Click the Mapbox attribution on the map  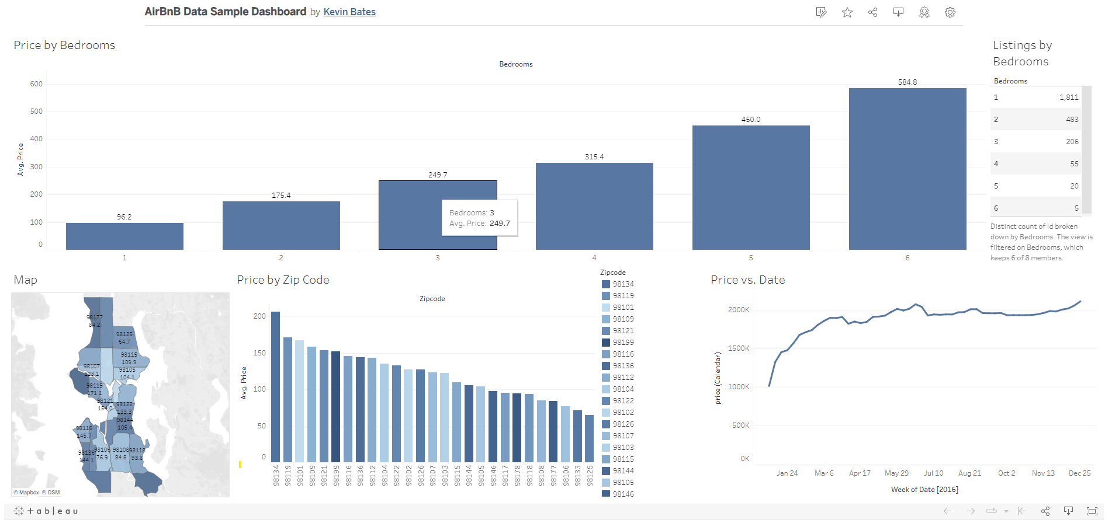(26, 493)
